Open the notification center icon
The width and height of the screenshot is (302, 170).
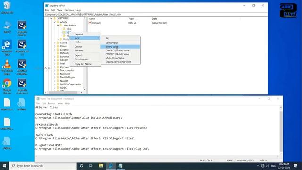pyautogui.click(x=295, y=166)
